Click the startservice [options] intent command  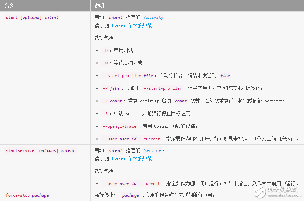(x=40, y=150)
